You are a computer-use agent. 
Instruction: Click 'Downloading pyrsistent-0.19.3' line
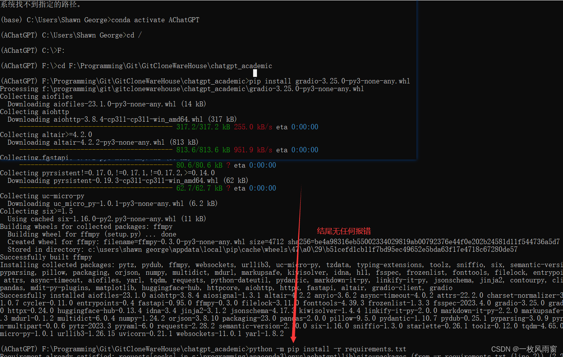pyautogui.click(x=128, y=181)
